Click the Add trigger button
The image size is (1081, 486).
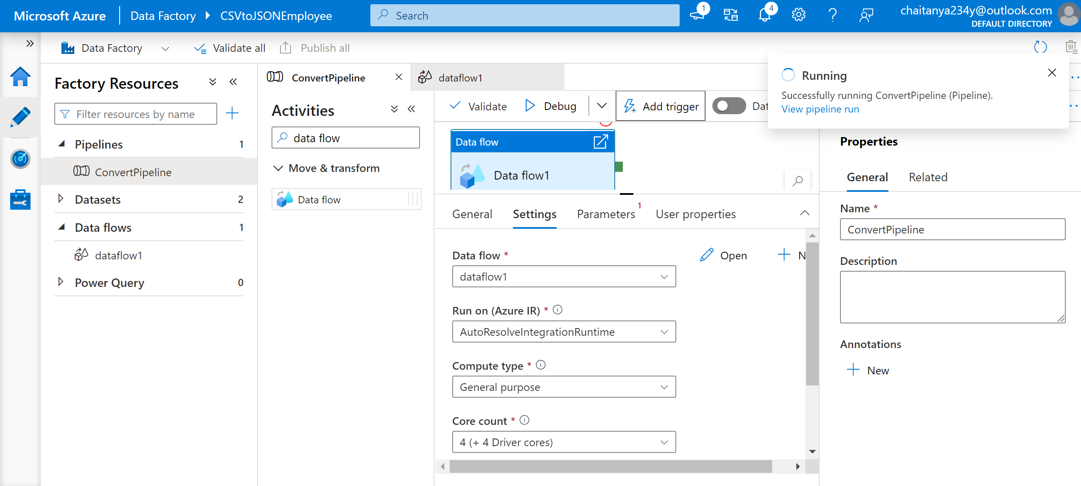tap(661, 106)
